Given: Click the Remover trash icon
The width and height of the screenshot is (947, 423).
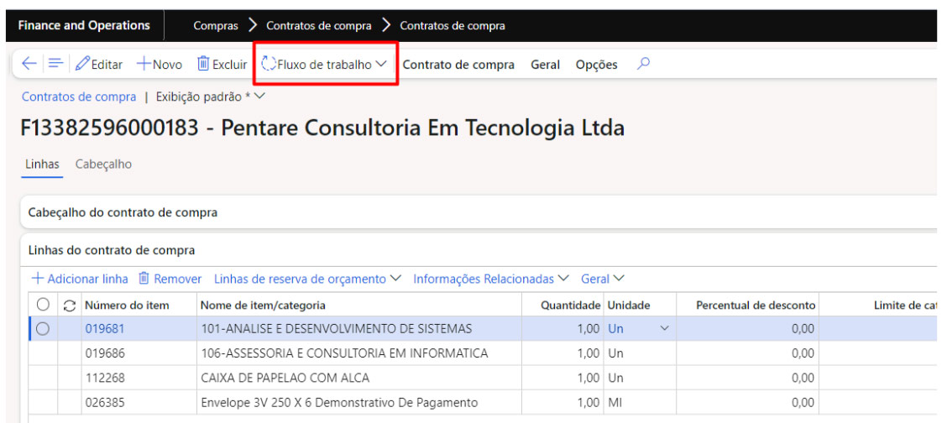Looking at the screenshot, I should click(x=144, y=279).
